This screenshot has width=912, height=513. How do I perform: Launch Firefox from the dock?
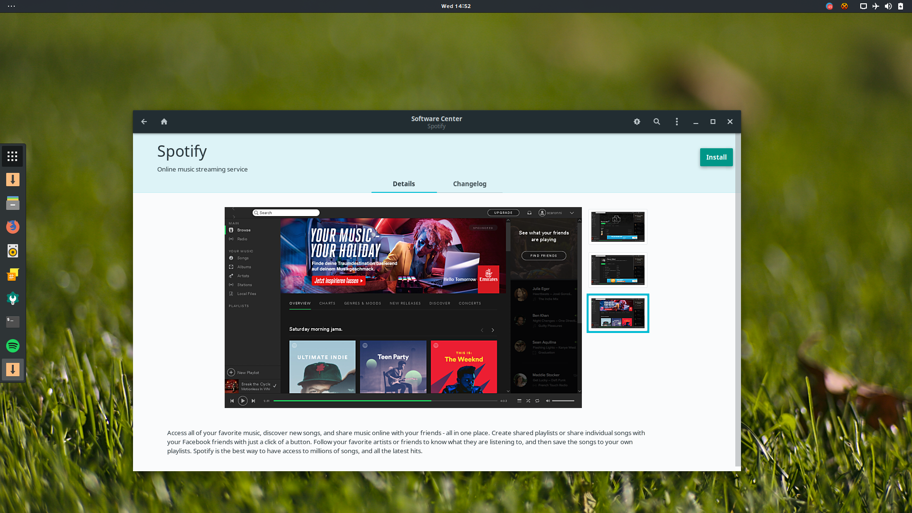[13, 227]
